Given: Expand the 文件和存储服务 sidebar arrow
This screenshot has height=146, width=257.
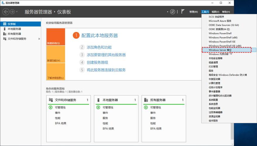Looking at the screenshot, I should [x=39, y=39].
